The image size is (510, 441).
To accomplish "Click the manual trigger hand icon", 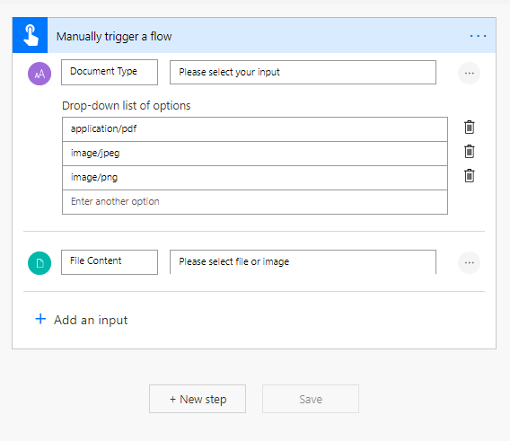I will click(31, 35).
